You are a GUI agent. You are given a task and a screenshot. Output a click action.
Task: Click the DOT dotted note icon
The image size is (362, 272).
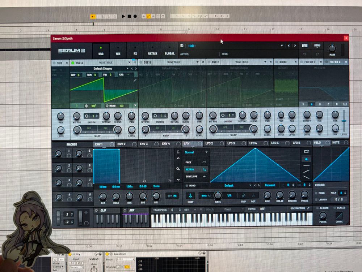coord(253,195)
